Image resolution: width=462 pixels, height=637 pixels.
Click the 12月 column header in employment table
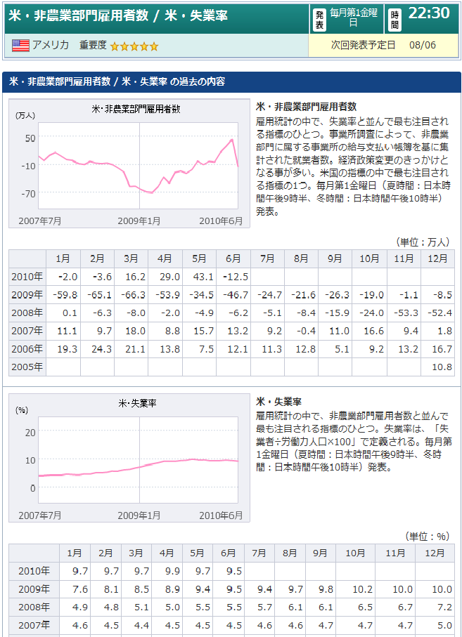pyautogui.click(x=437, y=258)
